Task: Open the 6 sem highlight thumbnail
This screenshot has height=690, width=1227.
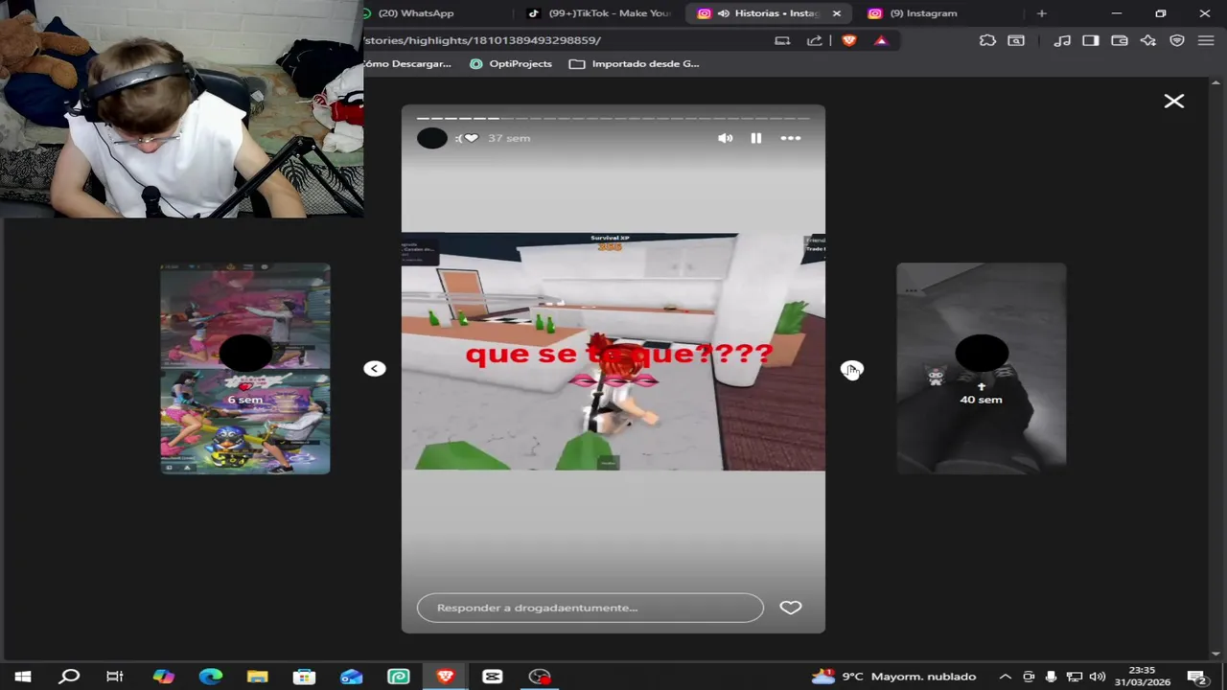Action: point(244,369)
